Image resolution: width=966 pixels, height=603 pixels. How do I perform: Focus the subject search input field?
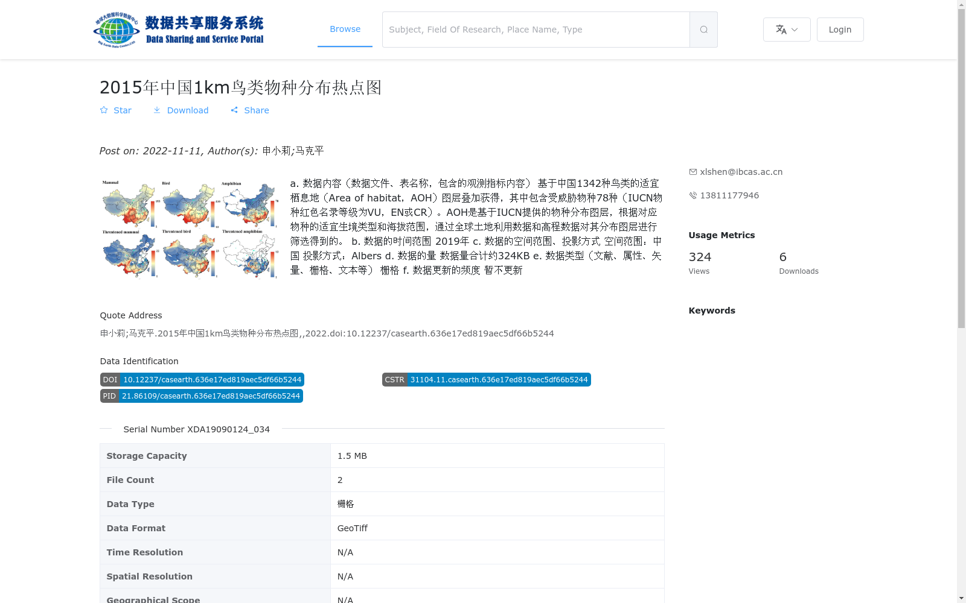[536, 30]
